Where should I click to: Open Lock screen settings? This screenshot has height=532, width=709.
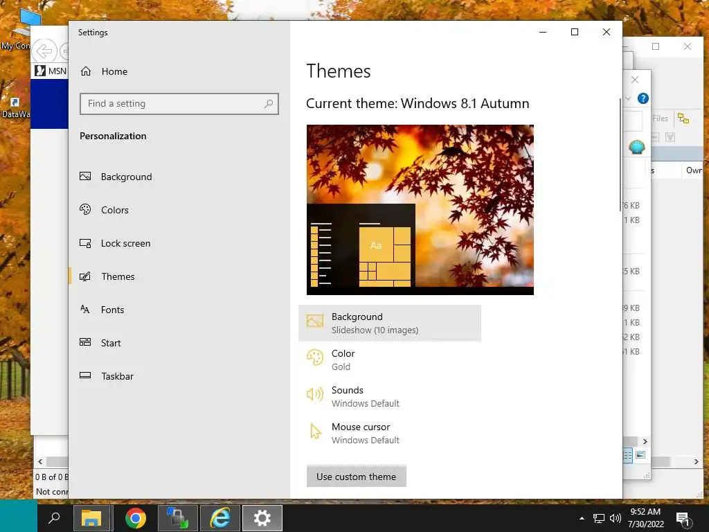pos(115,243)
